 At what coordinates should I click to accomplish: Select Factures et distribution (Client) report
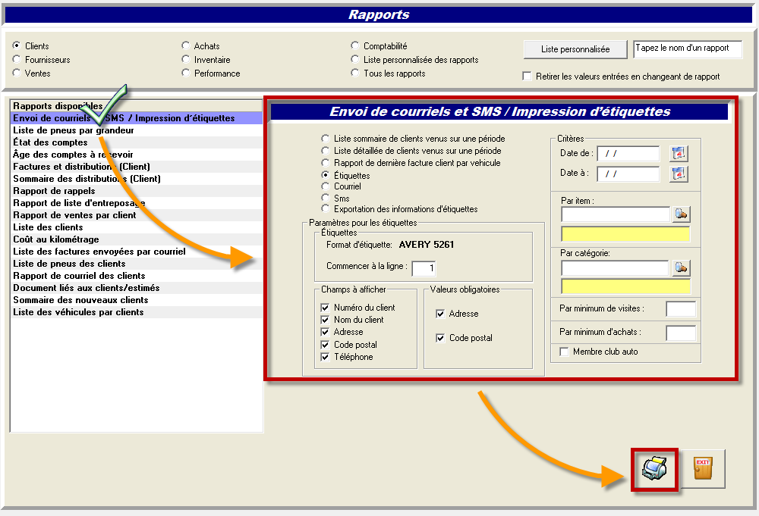point(137,167)
